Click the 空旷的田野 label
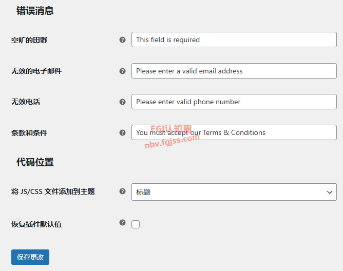Screen dimensions: 343x271 coord(29,40)
